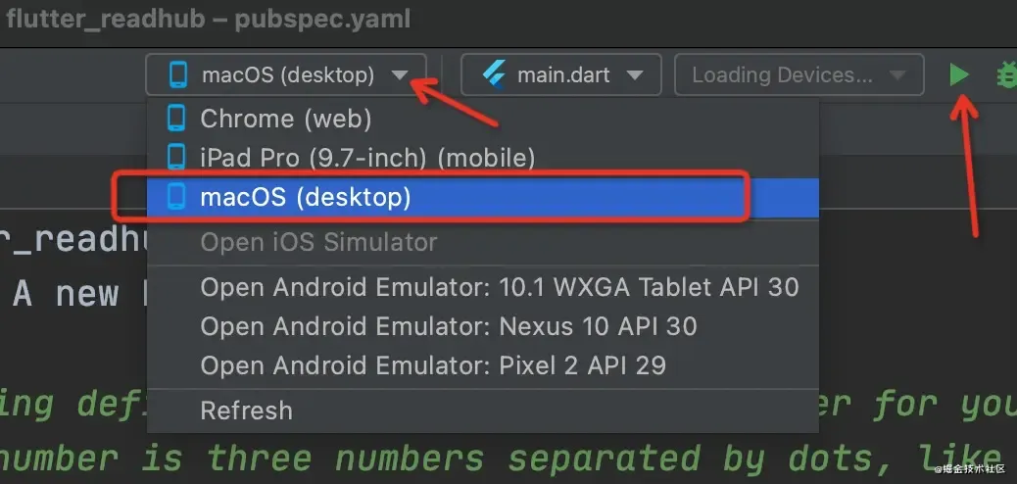Start the Pixel 2 API 29 emulator
This screenshot has width=1017, height=484.
tap(433, 365)
